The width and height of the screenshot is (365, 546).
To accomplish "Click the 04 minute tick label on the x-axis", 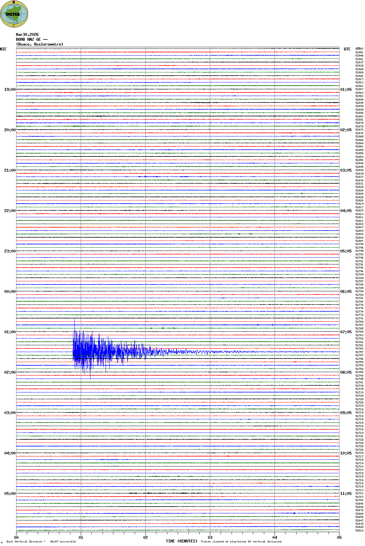I will (x=275, y=538).
